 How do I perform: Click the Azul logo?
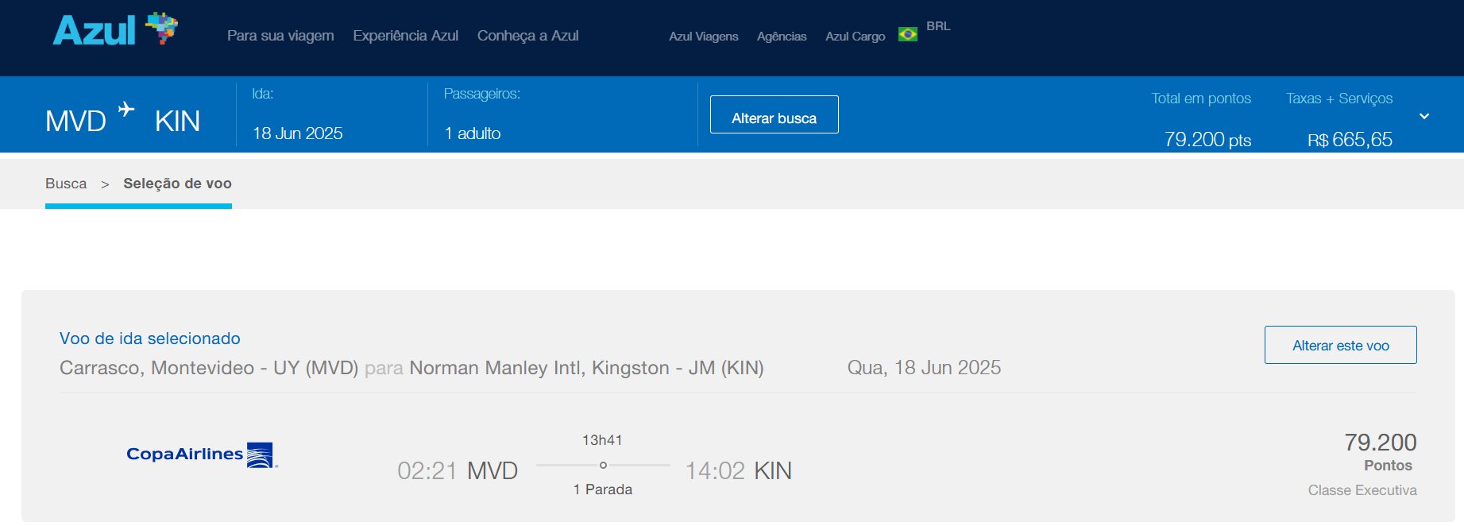115,30
